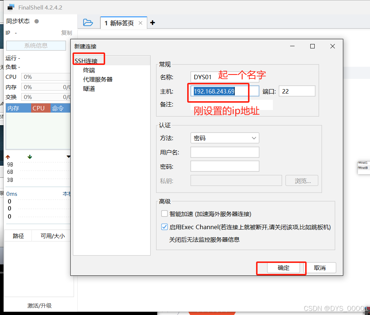Click 激活/升级 at sidebar bottom
This screenshot has width=370, height=315.
tap(40, 305)
